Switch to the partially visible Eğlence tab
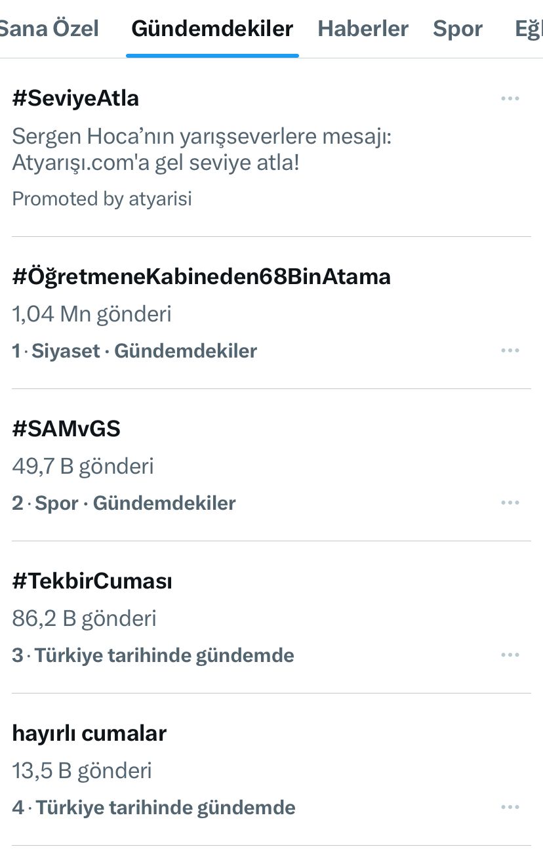The image size is (543, 849). [x=529, y=29]
